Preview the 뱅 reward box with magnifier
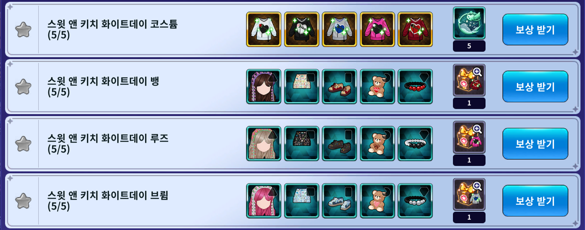This screenshot has width=585, height=230. 469,80
